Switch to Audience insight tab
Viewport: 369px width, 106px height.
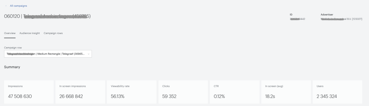pyautogui.click(x=30, y=33)
